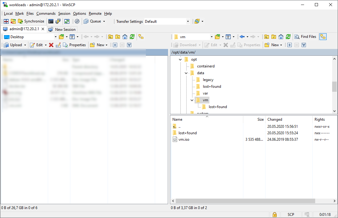The height and width of the screenshot is (218, 338).
Task: Open the Transfer Settings Default dropdown
Action: 188,22
